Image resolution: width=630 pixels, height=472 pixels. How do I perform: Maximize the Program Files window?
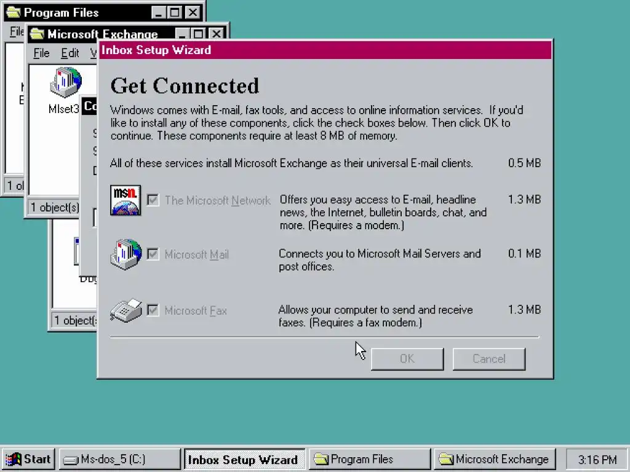tap(174, 12)
